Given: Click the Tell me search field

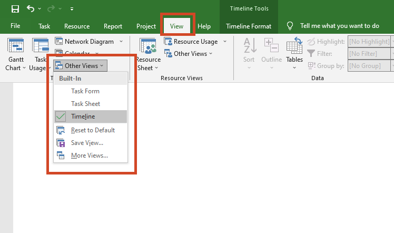Looking at the screenshot, I should (x=339, y=25).
